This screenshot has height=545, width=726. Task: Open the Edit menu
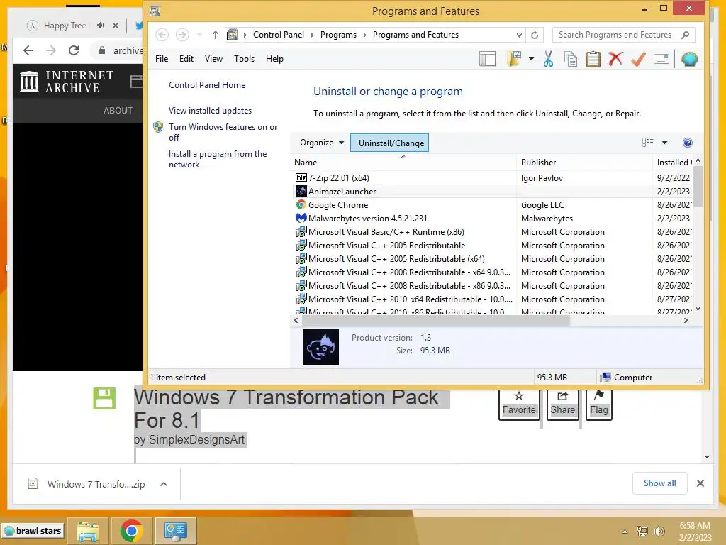tap(186, 59)
